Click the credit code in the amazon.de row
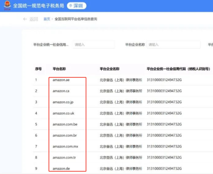The width and height of the screenshot is (213, 174). pos(164,168)
